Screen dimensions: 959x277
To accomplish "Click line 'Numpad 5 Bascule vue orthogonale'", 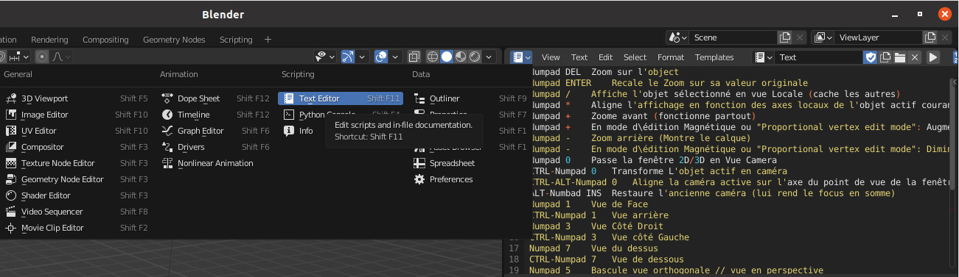I will pyautogui.click(x=677, y=270).
